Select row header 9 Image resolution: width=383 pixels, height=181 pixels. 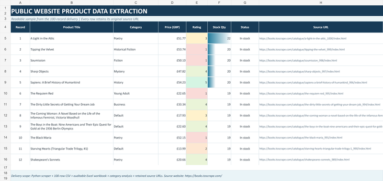pyautogui.click(x=5, y=82)
